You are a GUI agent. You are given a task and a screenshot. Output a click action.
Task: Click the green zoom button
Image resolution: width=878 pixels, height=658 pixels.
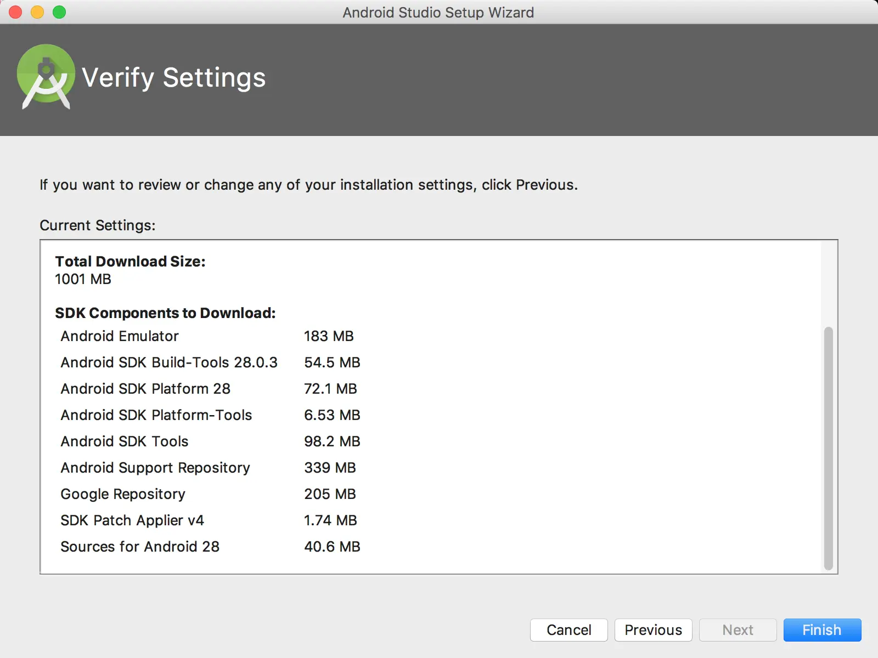click(x=60, y=12)
